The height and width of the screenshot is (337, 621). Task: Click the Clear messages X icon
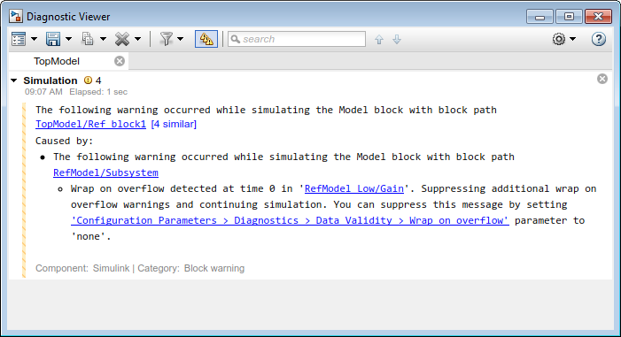point(122,39)
